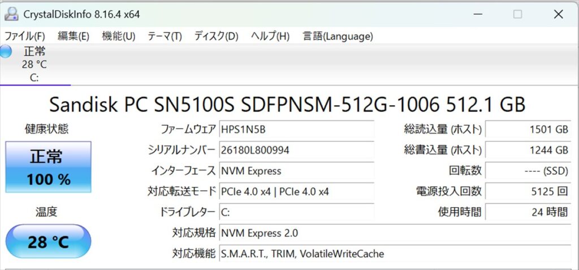Click the 総書込量 (ホスト) label
Image resolution: width=579 pixels, height=270 pixels.
pos(443,150)
